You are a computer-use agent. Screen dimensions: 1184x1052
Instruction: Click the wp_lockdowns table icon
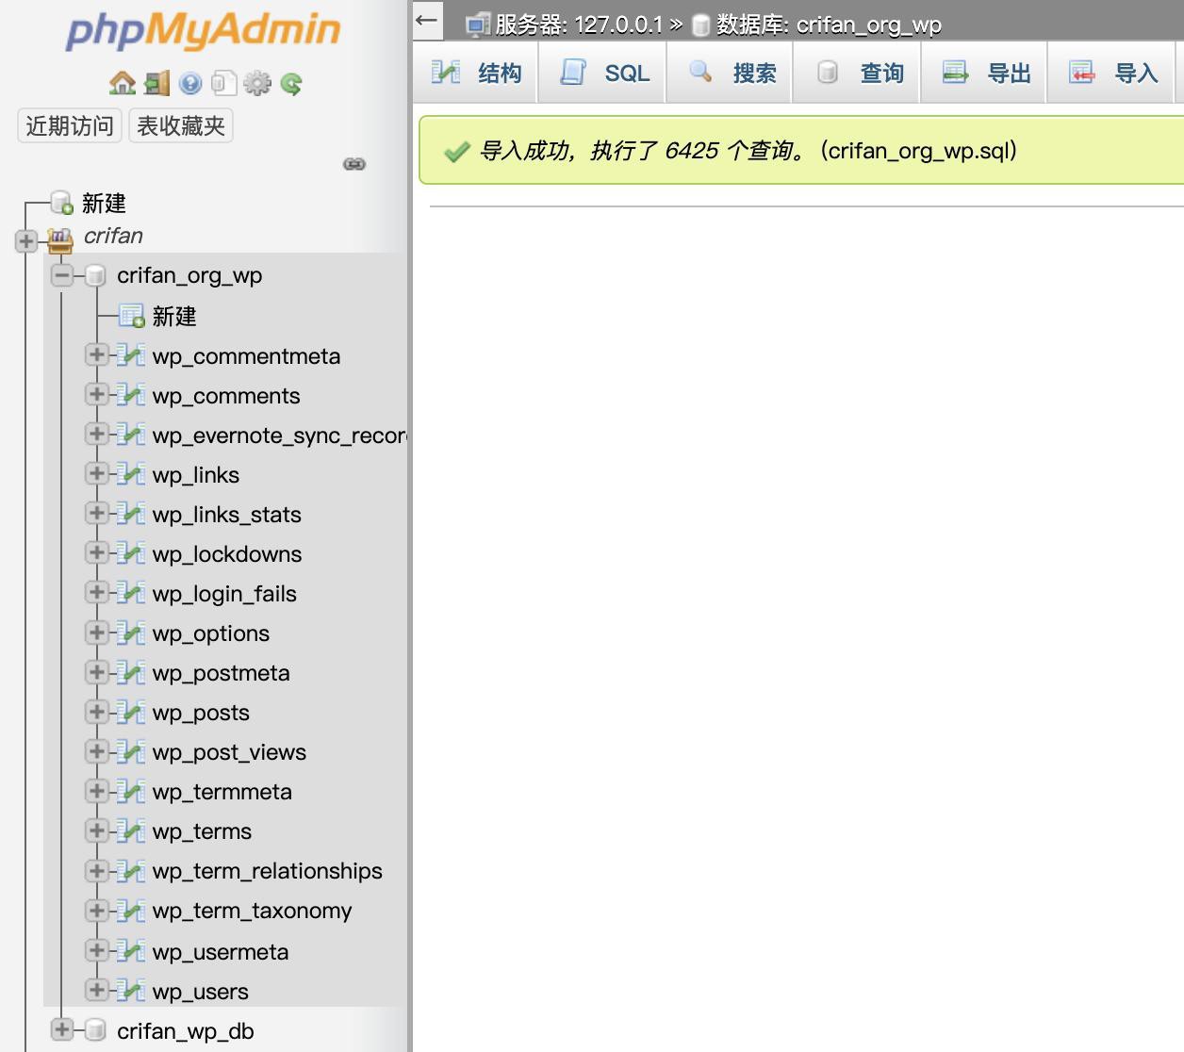[x=131, y=553]
